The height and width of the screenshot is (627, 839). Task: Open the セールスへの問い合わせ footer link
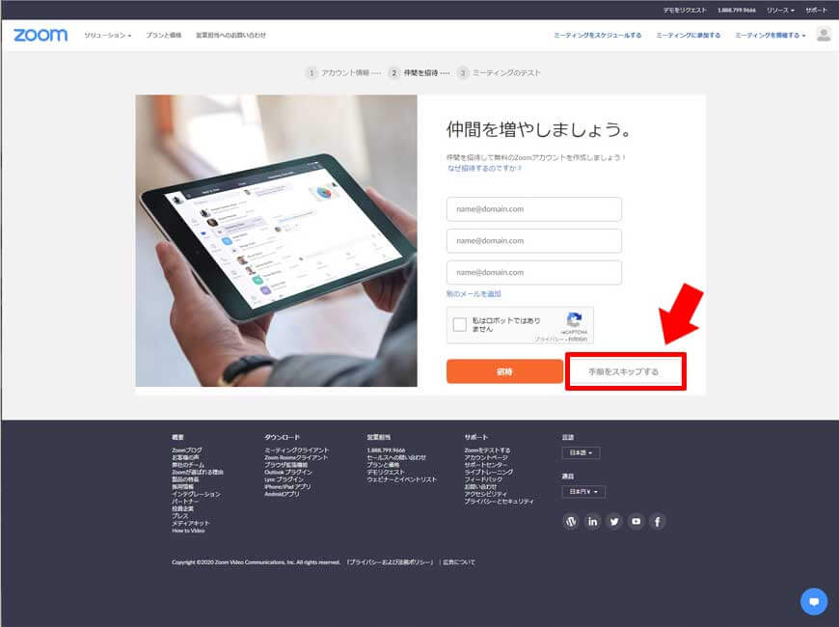click(396, 458)
